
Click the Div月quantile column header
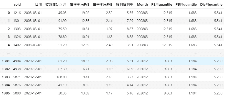211,4
